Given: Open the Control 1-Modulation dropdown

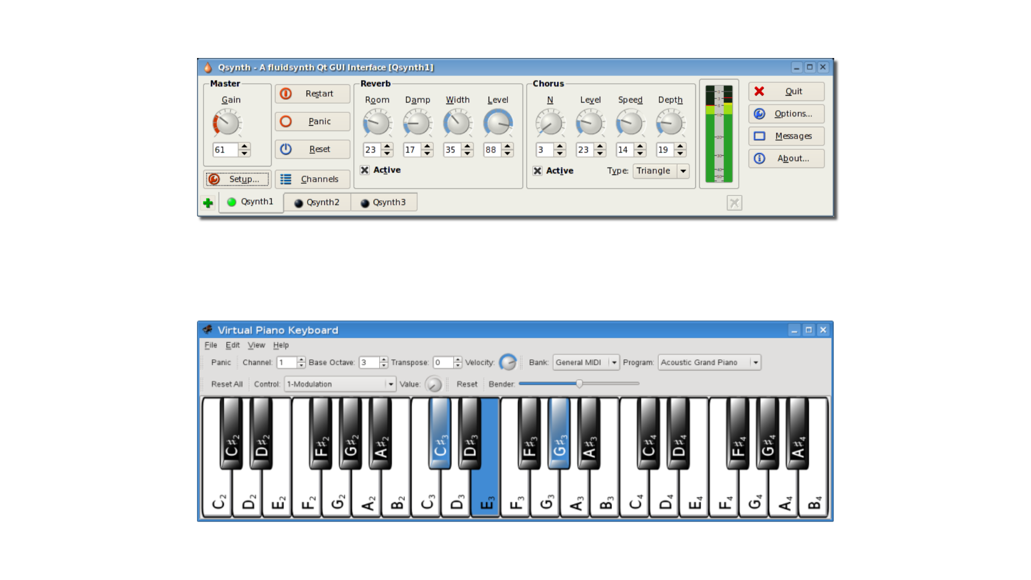Looking at the screenshot, I should [340, 384].
